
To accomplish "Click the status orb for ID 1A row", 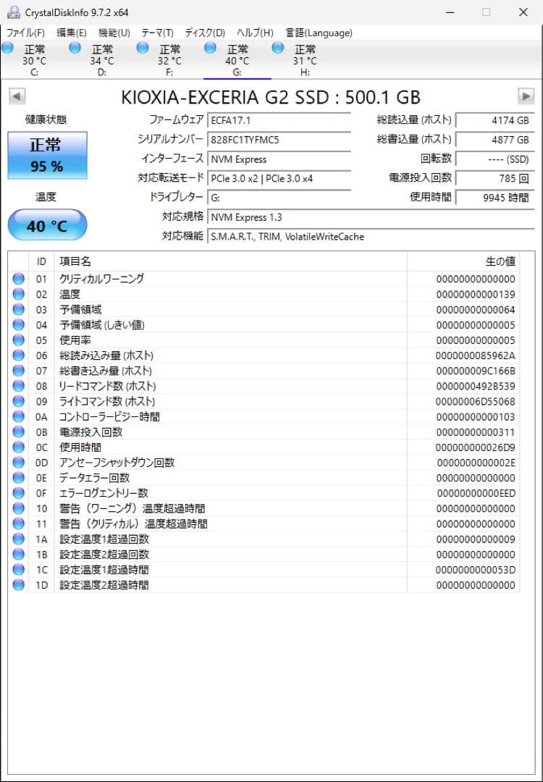I will coord(18,539).
